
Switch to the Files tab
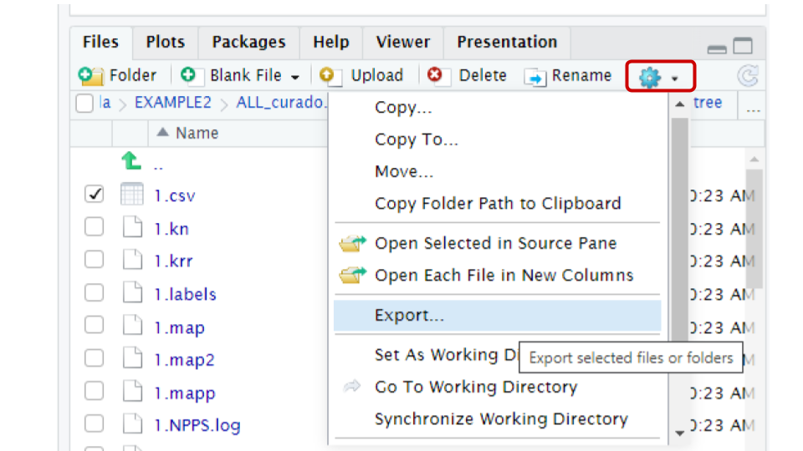(x=101, y=42)
